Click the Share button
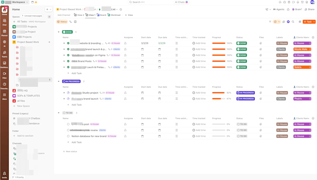 tap(310, 9)
